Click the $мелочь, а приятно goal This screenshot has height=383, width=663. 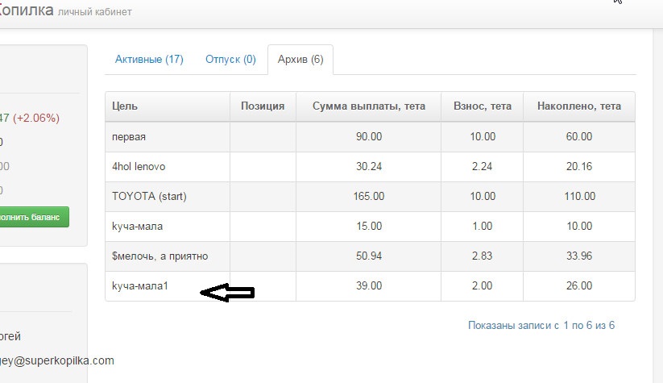click(x=160, y=256)
